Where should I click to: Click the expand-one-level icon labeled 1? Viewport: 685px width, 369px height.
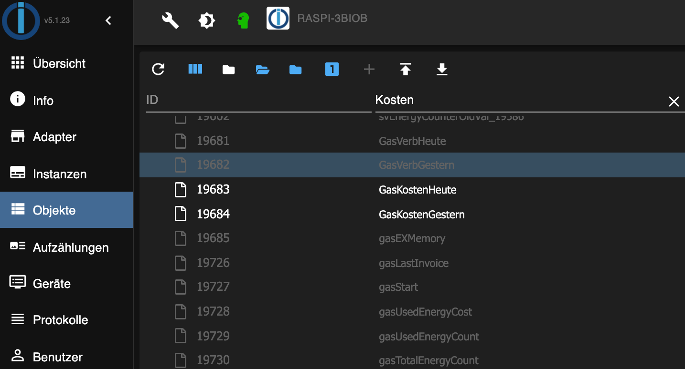coord(332,70)
